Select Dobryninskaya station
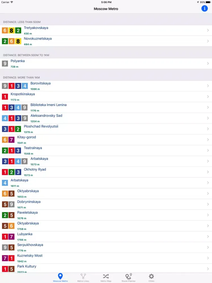212x283 pixels. pyautogui.click(x=106, y=204)
